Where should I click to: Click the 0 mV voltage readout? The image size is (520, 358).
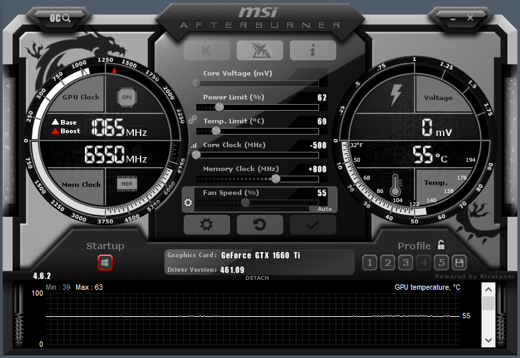point(436,127)
